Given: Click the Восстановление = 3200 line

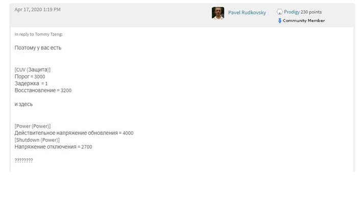Looking at the screenshot, I should pyautogui.click(x=43, y=91).
